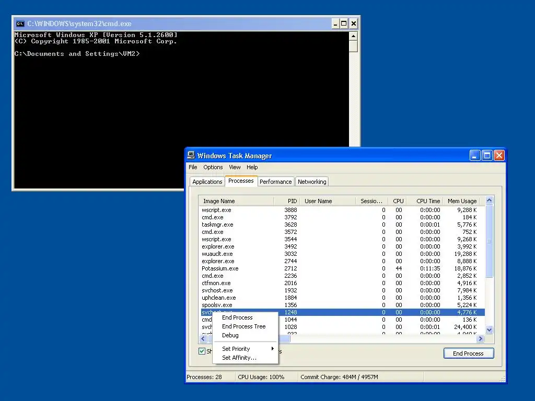Image resolution: width=535 pixels, height=401 pixels.
Task: Click process list scroll down arrow
Action: pyautogui.click(x=489, y=330)
